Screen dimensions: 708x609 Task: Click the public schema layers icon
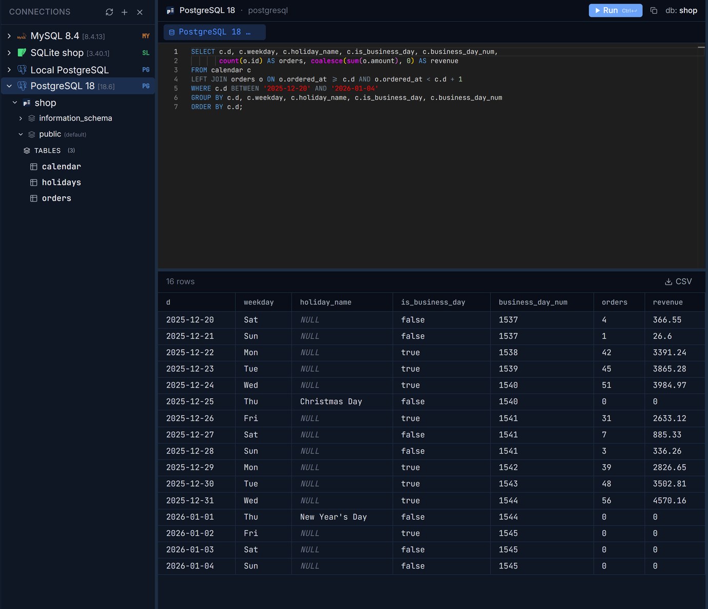pyautogui.click(x=32, y=134)
